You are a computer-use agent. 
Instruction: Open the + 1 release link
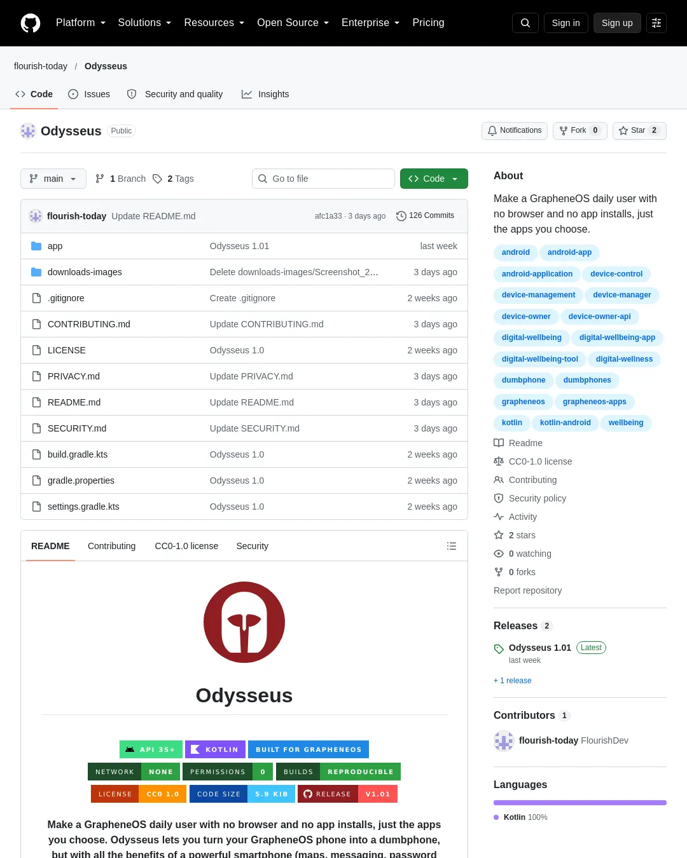[x=513, y=681]
